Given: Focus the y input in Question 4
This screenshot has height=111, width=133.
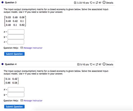Looking at the screenshot, I should pyautogui.click(x=16, y=95).
